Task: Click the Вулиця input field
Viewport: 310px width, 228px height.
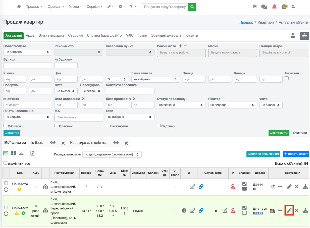Action: coord(28,66)
